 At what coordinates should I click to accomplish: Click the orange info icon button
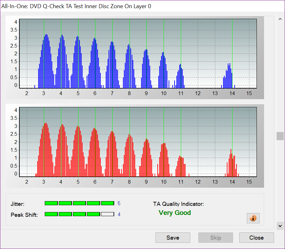click(x=253, y=218)
